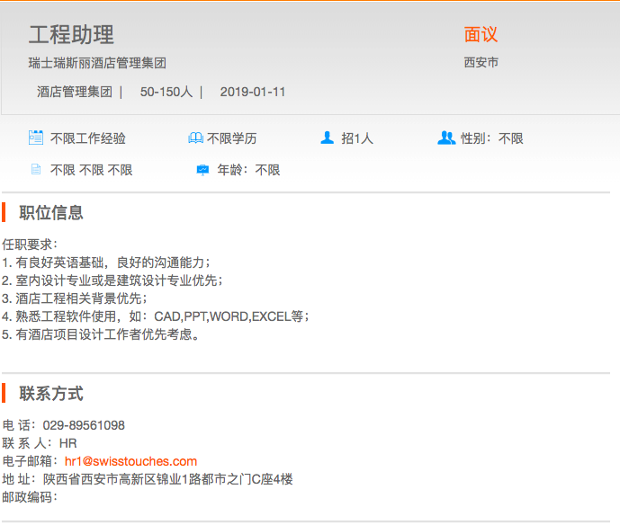Click the age icon beside 年龄
Screen dimensions: 620x525
click(x=202, y=169)
